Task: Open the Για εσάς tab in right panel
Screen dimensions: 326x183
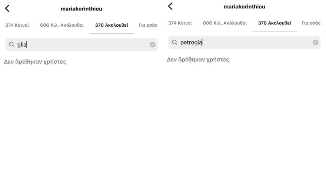Action: pyautogui.click(x=311, y=23)
